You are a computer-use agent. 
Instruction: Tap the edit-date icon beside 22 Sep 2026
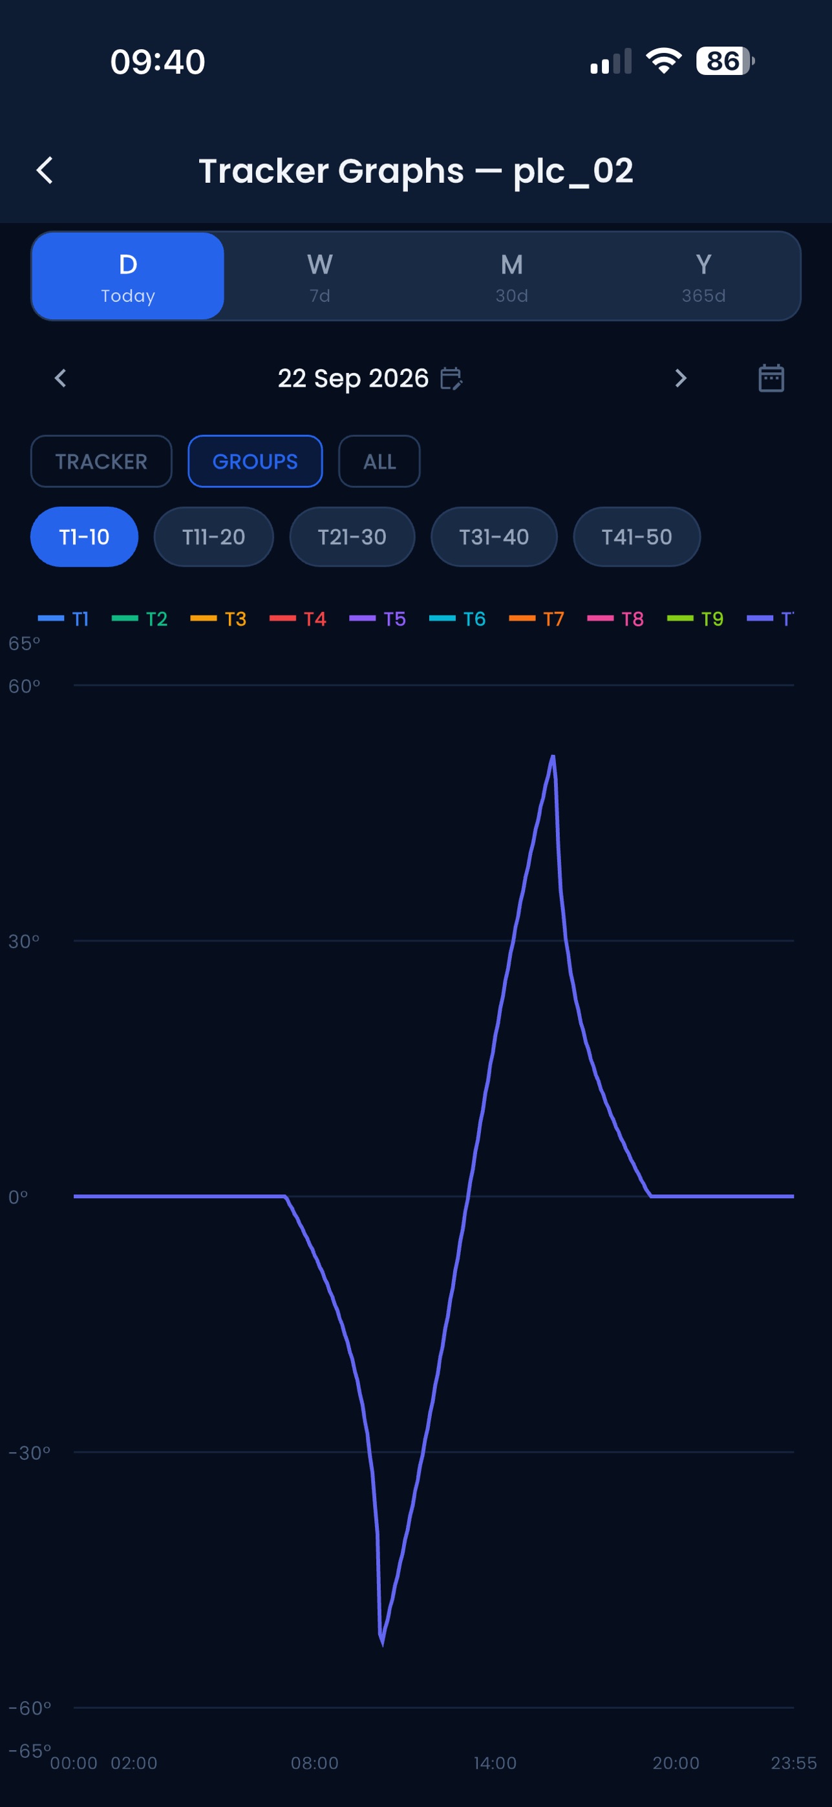point(451,379)
